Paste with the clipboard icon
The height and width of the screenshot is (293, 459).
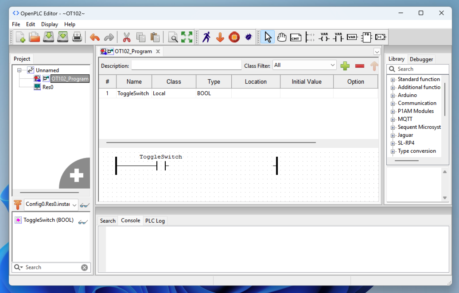tap(155, 37)
